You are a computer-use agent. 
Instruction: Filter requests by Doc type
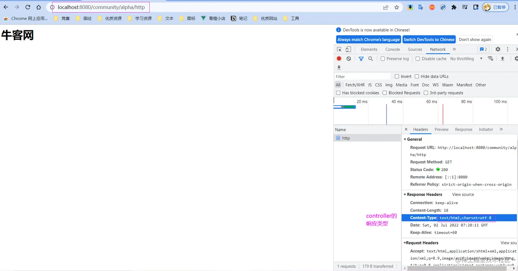(x=425, y=85)
